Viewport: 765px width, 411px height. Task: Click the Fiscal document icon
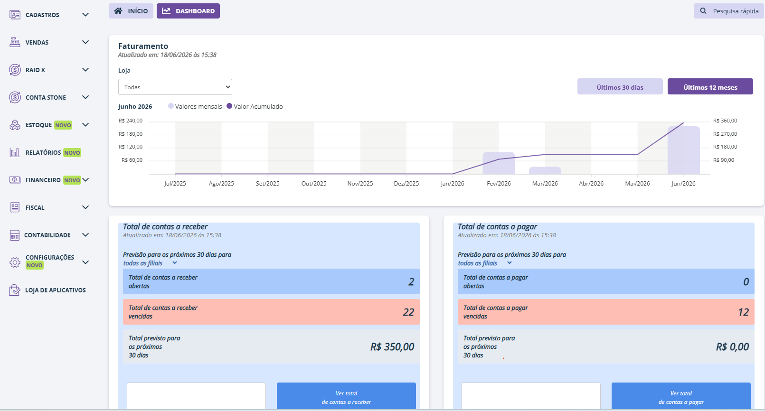[x=15, y=207]
